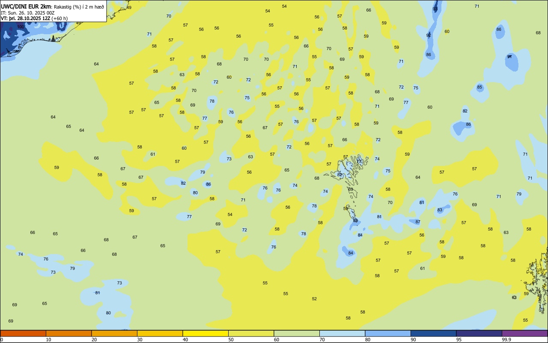Screen dimensions: 548x343
Task: Click the map value "87"
Action: click(x=418, y=222)
